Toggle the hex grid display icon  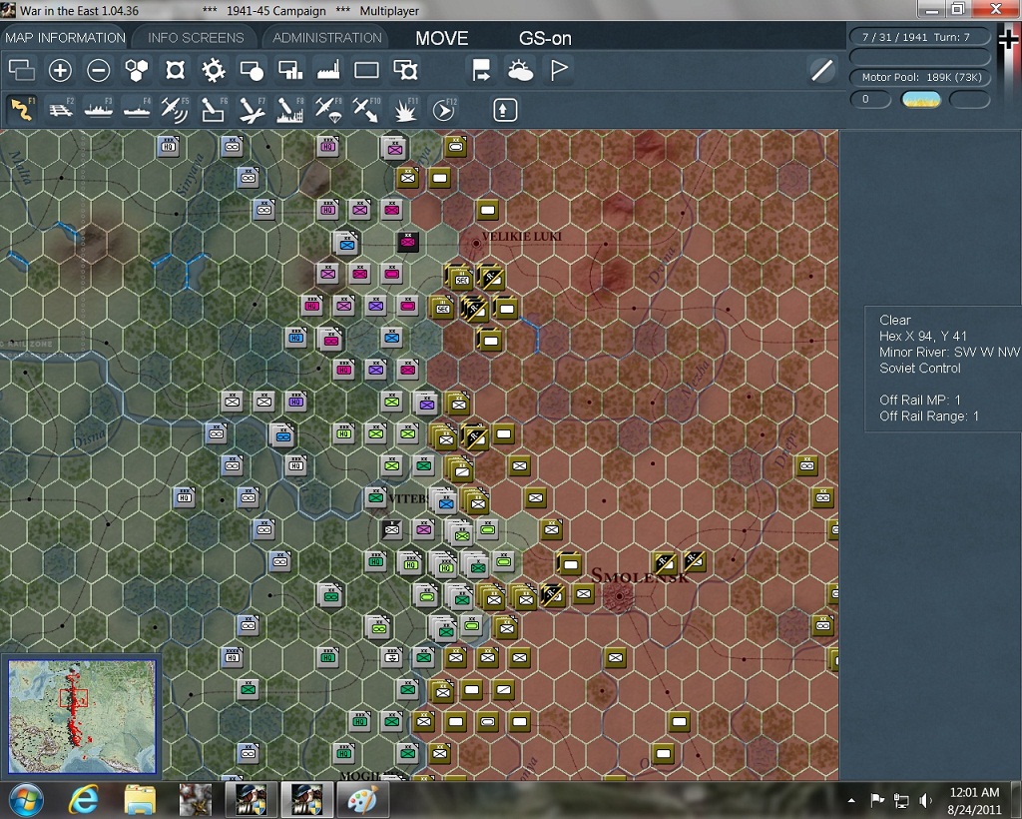coord(136,70)
